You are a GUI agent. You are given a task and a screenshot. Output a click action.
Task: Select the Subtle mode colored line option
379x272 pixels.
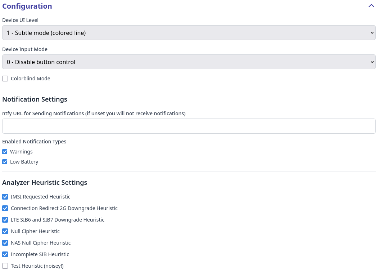click(189, 32)
